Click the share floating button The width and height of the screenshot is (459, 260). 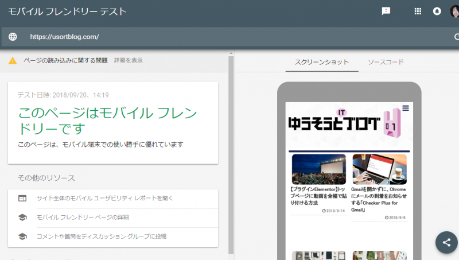(x=446, y=242)
